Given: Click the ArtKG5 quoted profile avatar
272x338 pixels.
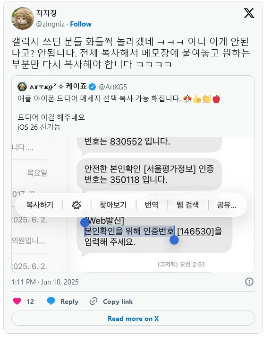Looking at the screenshot, I should click(x=22, y=87).
